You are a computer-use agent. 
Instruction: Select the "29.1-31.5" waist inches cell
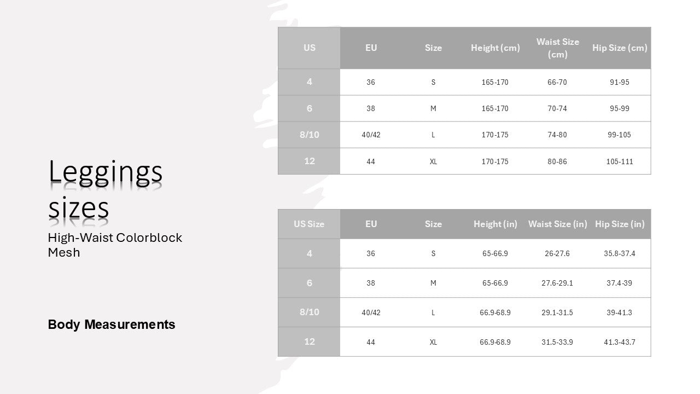557,312
